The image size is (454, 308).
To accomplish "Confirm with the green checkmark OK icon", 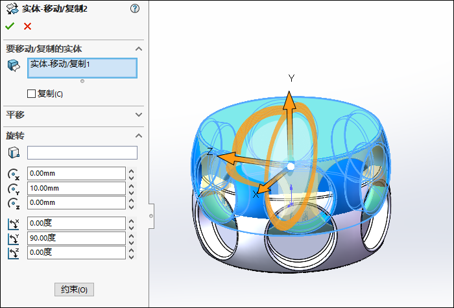I will click(x=10, y=27).
